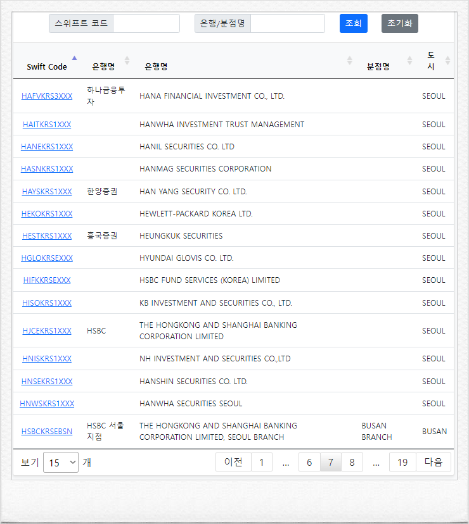Click 흥국증권 bank name cell

pyautogui.click(x=102, y=236)
